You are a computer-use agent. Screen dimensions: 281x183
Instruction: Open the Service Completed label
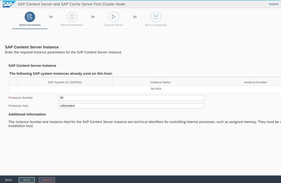pos(156,25)
